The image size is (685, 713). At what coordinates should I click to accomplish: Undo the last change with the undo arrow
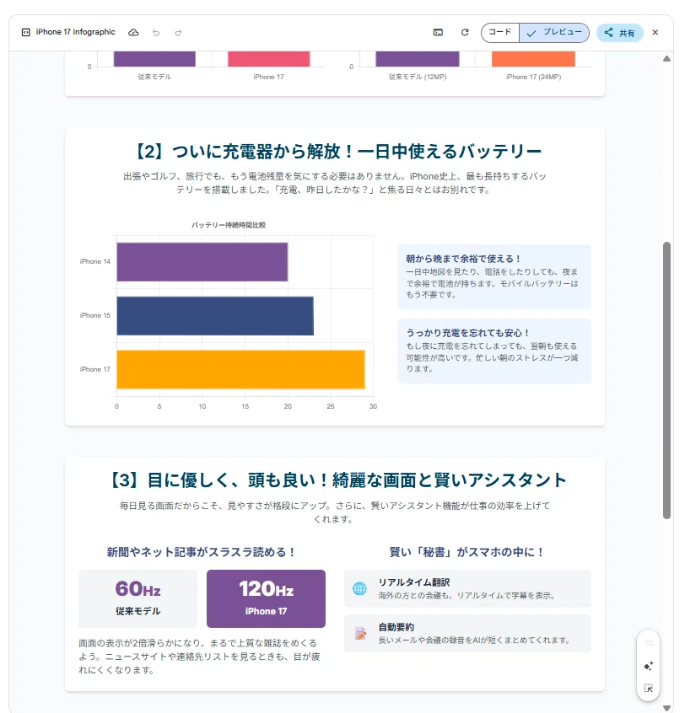point(156,33)
